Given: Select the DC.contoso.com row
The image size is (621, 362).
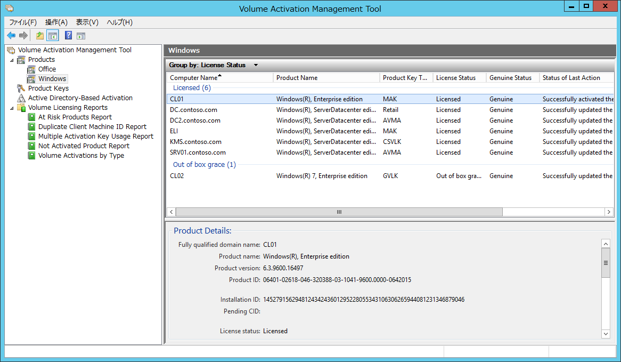Looking at the screenshot, I should (390, 110).
